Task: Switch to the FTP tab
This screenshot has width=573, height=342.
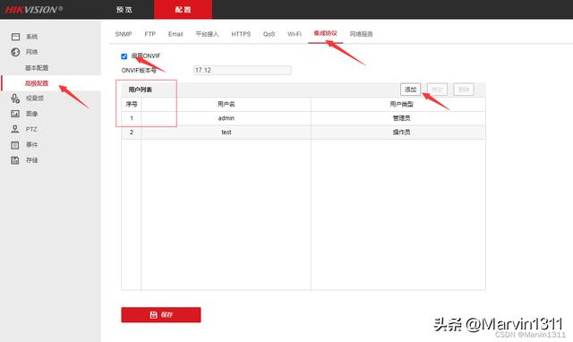Action: pyautogui.click(x=150, y=34)
